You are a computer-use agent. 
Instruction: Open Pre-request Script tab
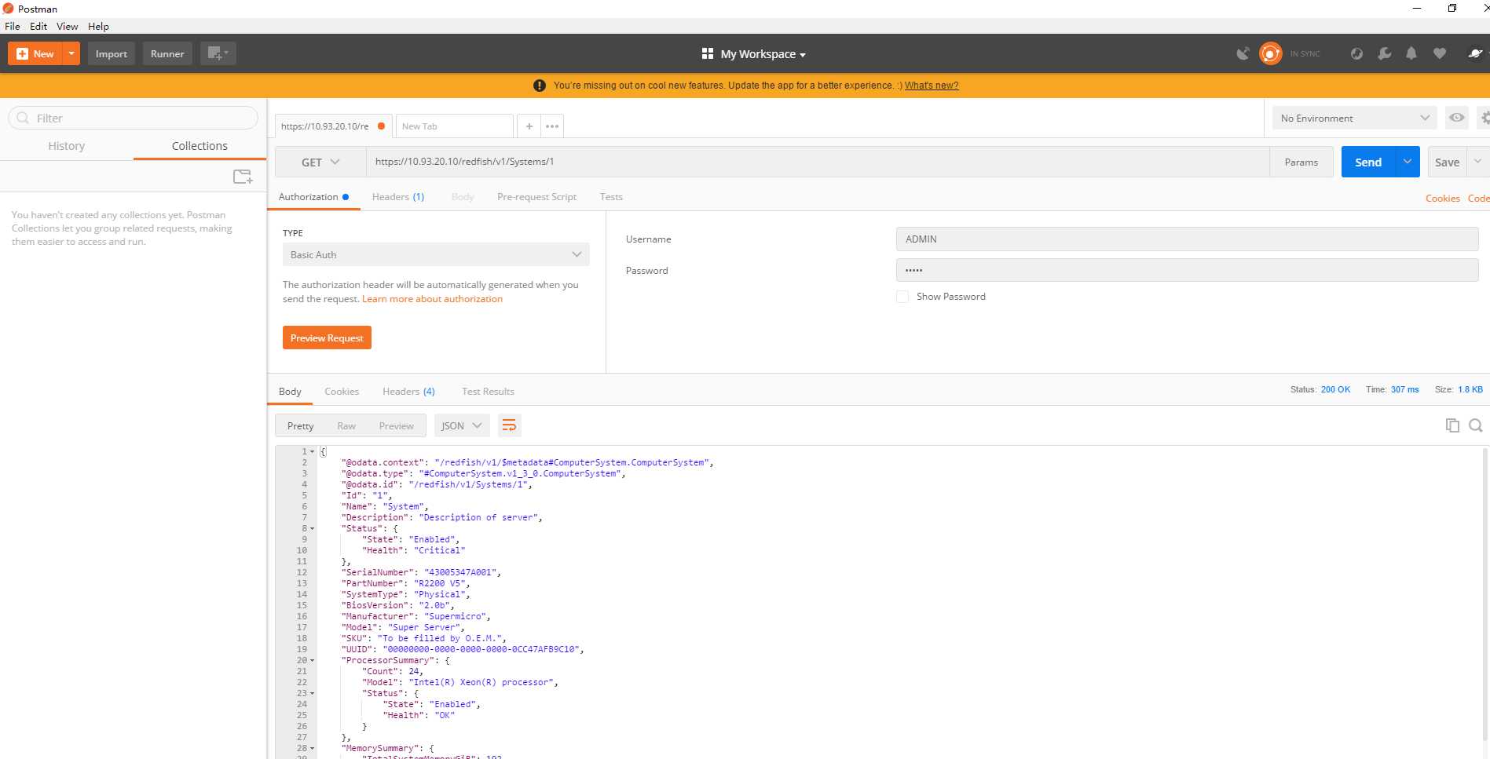click(536, 197)
